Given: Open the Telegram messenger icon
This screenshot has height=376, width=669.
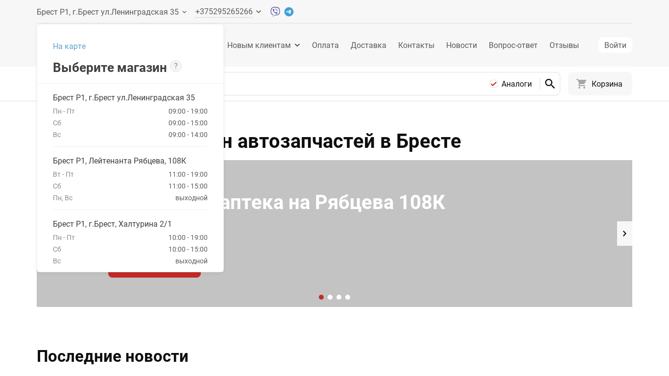Looking at the screenshot, I should [289, 12].
